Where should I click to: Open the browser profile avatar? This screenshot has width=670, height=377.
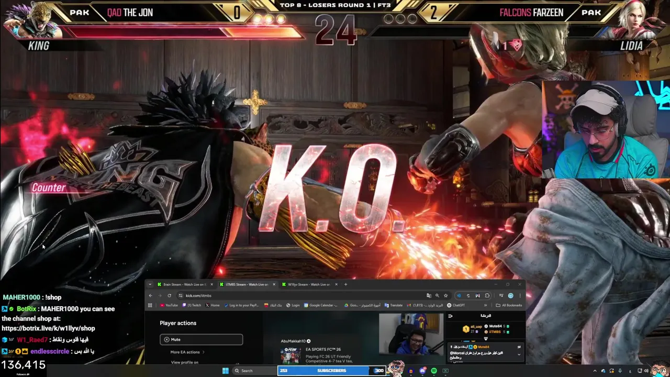click(x=511, y=295)
